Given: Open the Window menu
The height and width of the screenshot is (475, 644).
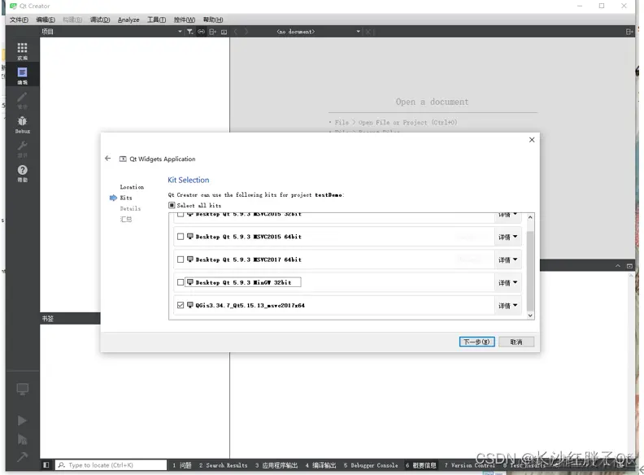Looking at the screenshot, I should tap(184, 20).
